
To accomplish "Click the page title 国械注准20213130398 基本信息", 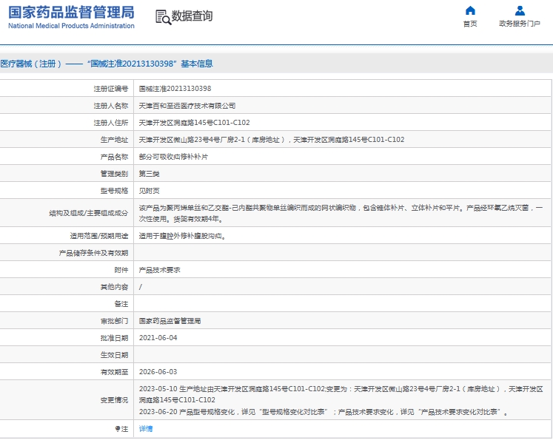I will tap(107, 64).
